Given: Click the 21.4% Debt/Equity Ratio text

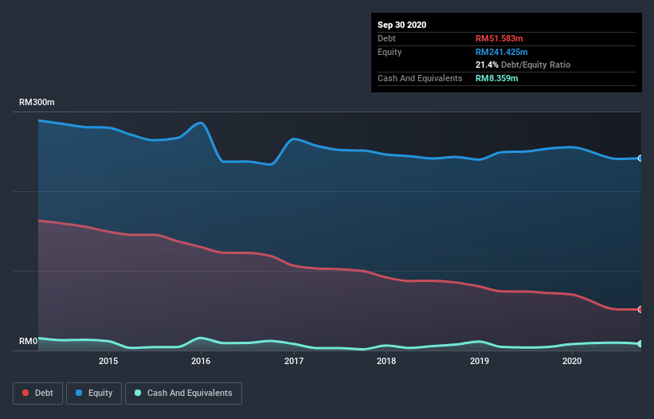Looking at the screenshot, I should coord(523,65).
